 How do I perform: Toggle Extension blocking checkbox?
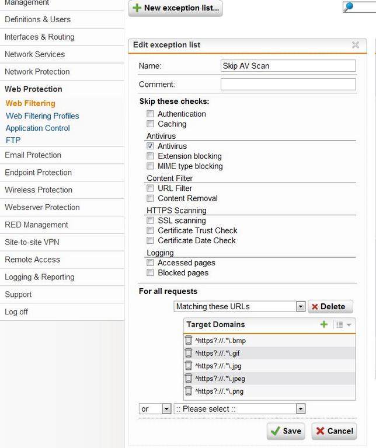coord(150,156)
